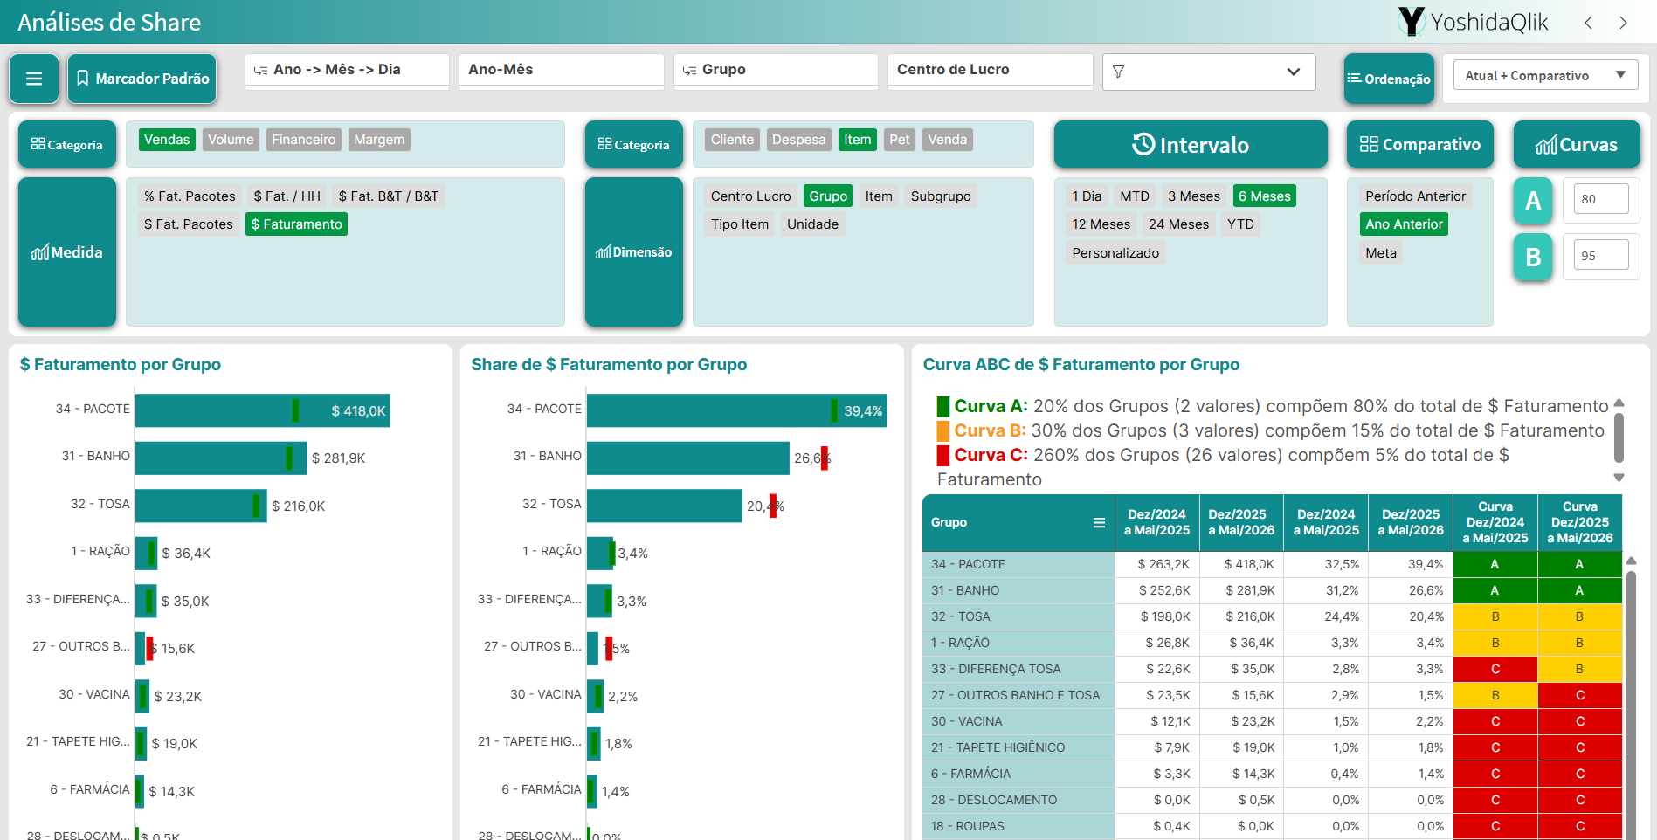Click the Marcador Padrão bookmark button
Viewport: 1657px width, 840px height.
click(x=142, y=79)
